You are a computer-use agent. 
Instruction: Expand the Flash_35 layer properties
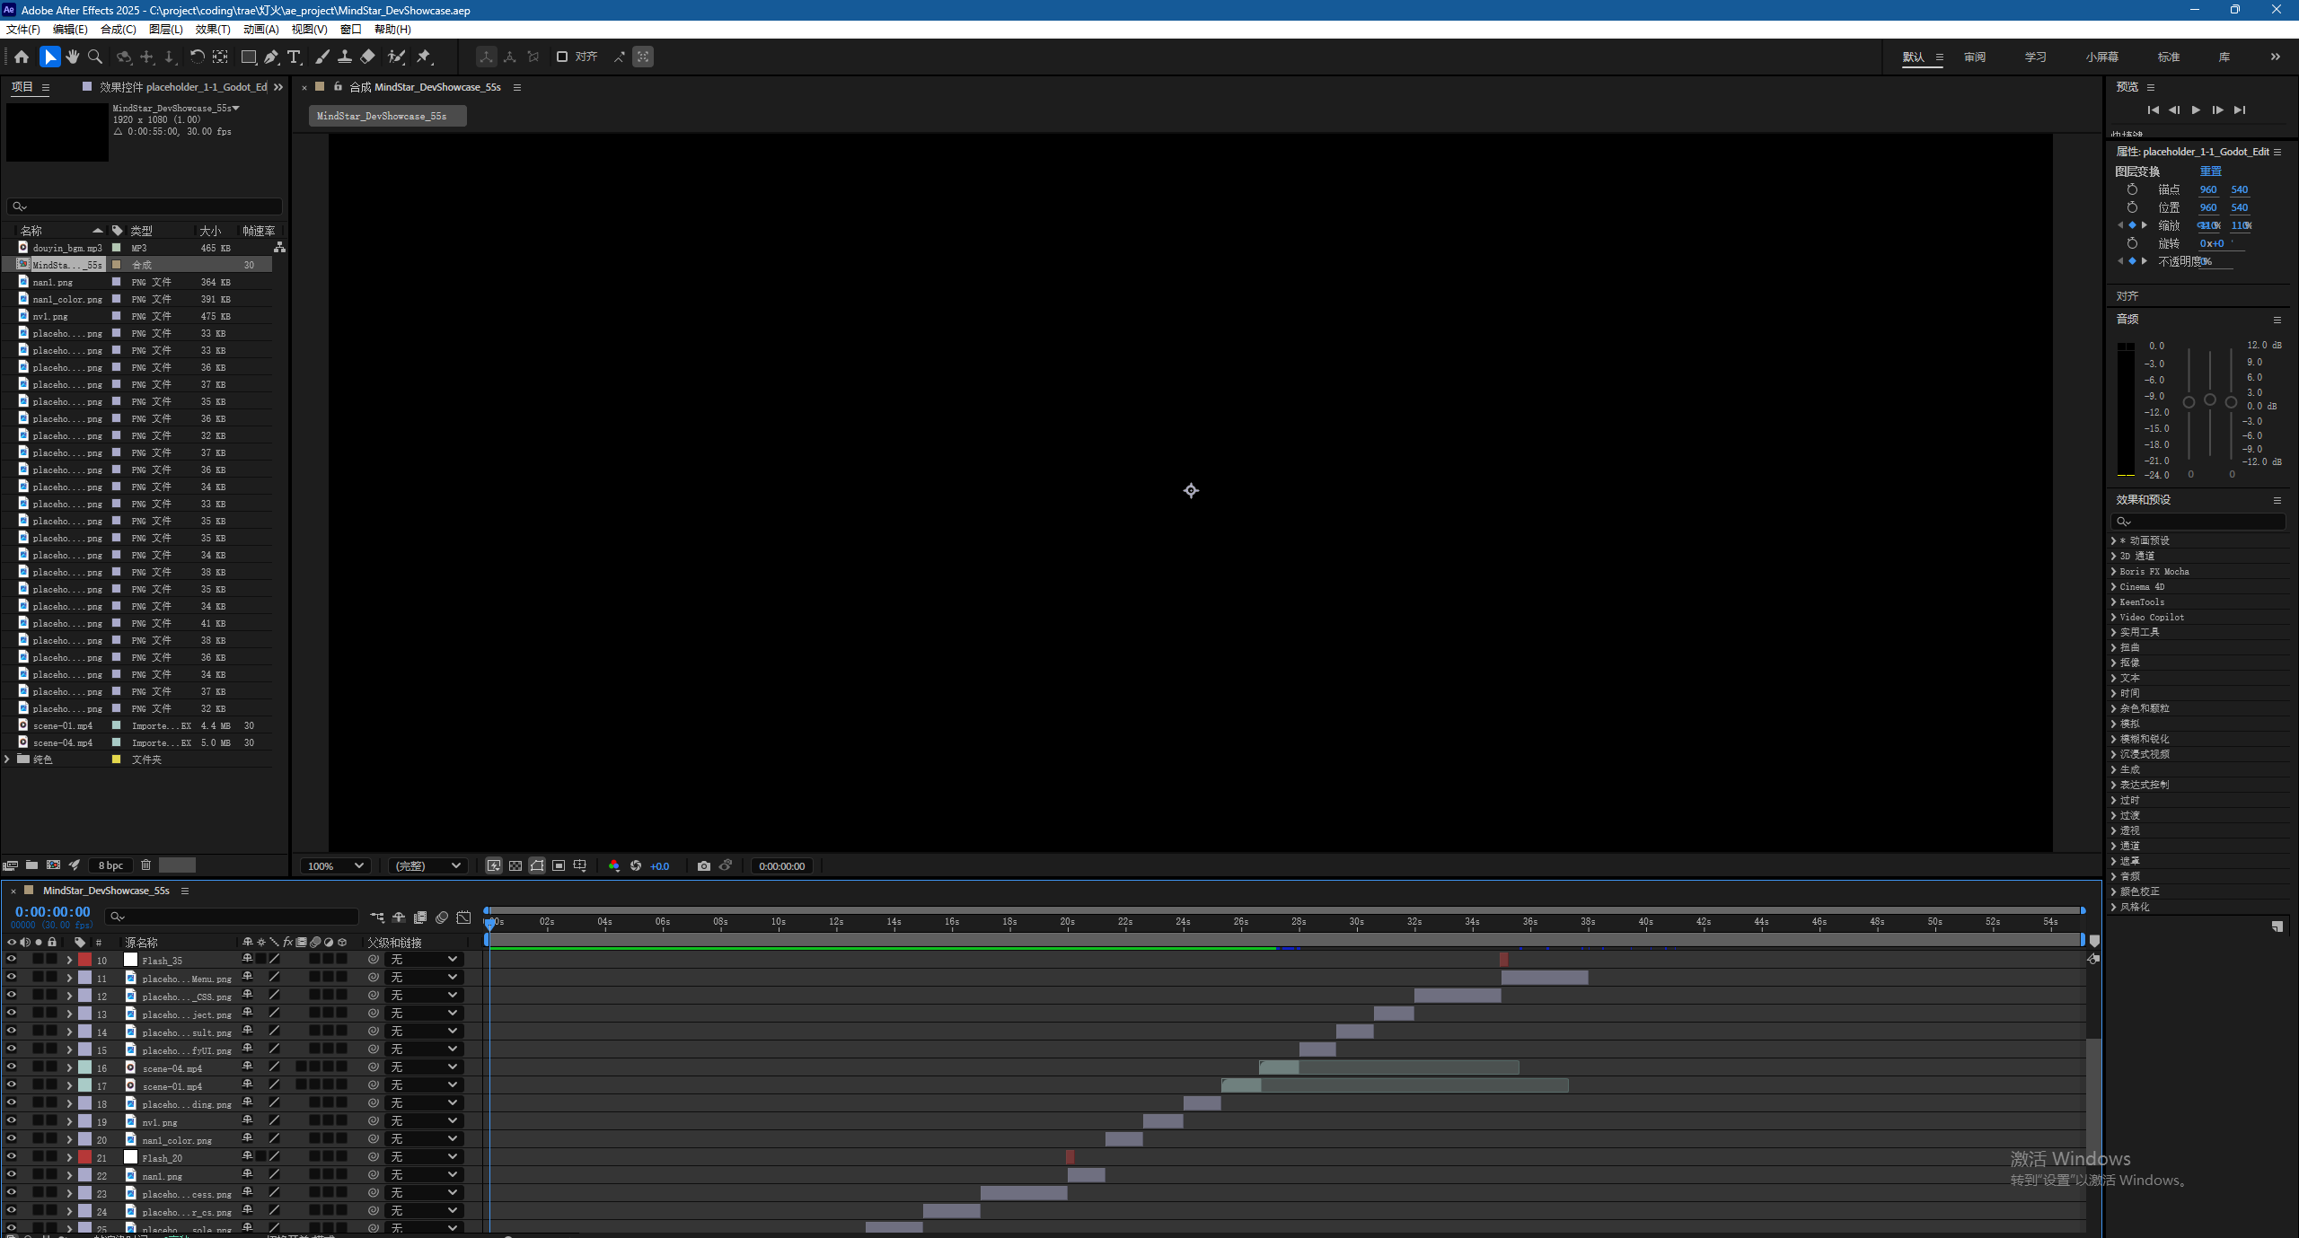69,960
